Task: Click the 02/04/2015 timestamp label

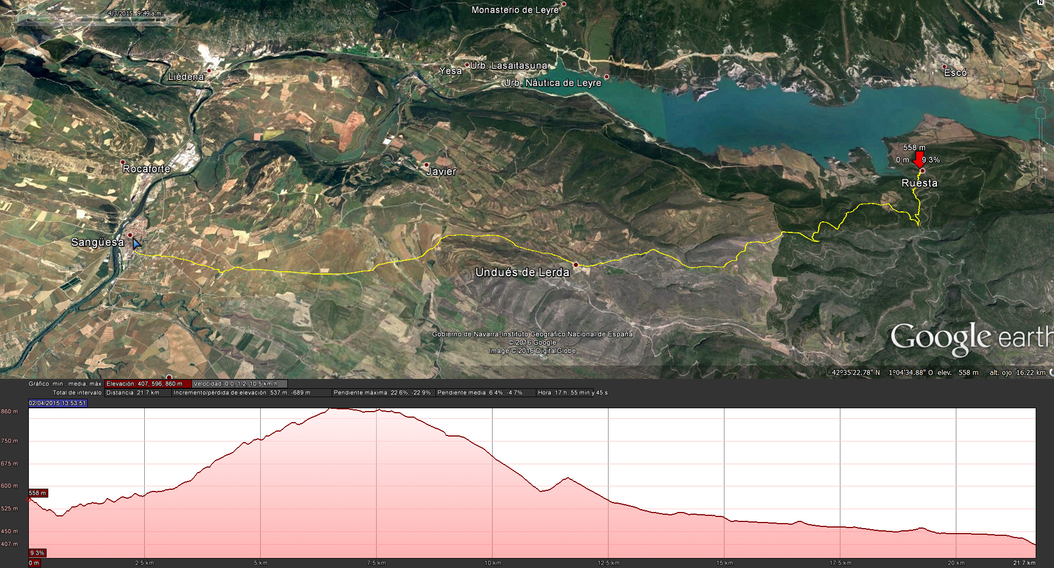Action: point(58,403)
